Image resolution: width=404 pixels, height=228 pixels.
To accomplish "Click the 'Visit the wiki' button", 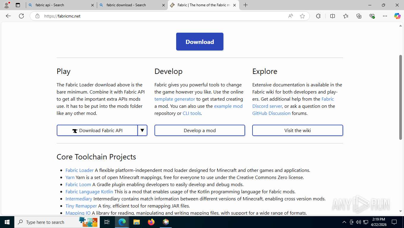I will tap(298, 130).
